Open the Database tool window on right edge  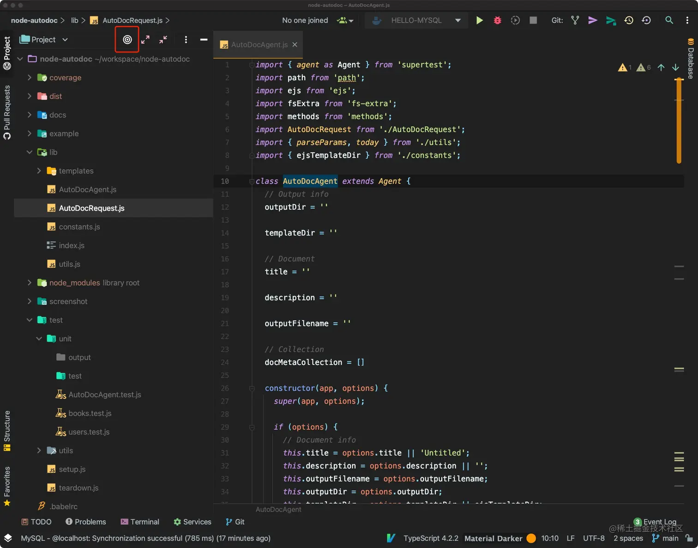691,59
